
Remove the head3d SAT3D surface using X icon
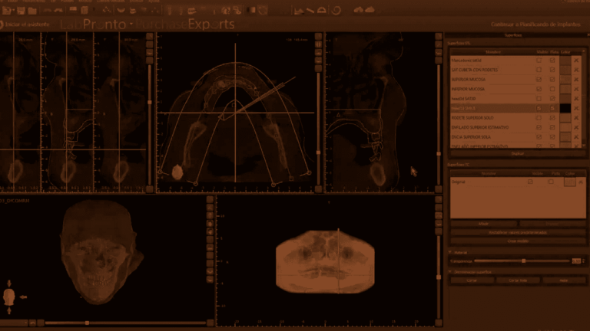[x=577, y=98]
